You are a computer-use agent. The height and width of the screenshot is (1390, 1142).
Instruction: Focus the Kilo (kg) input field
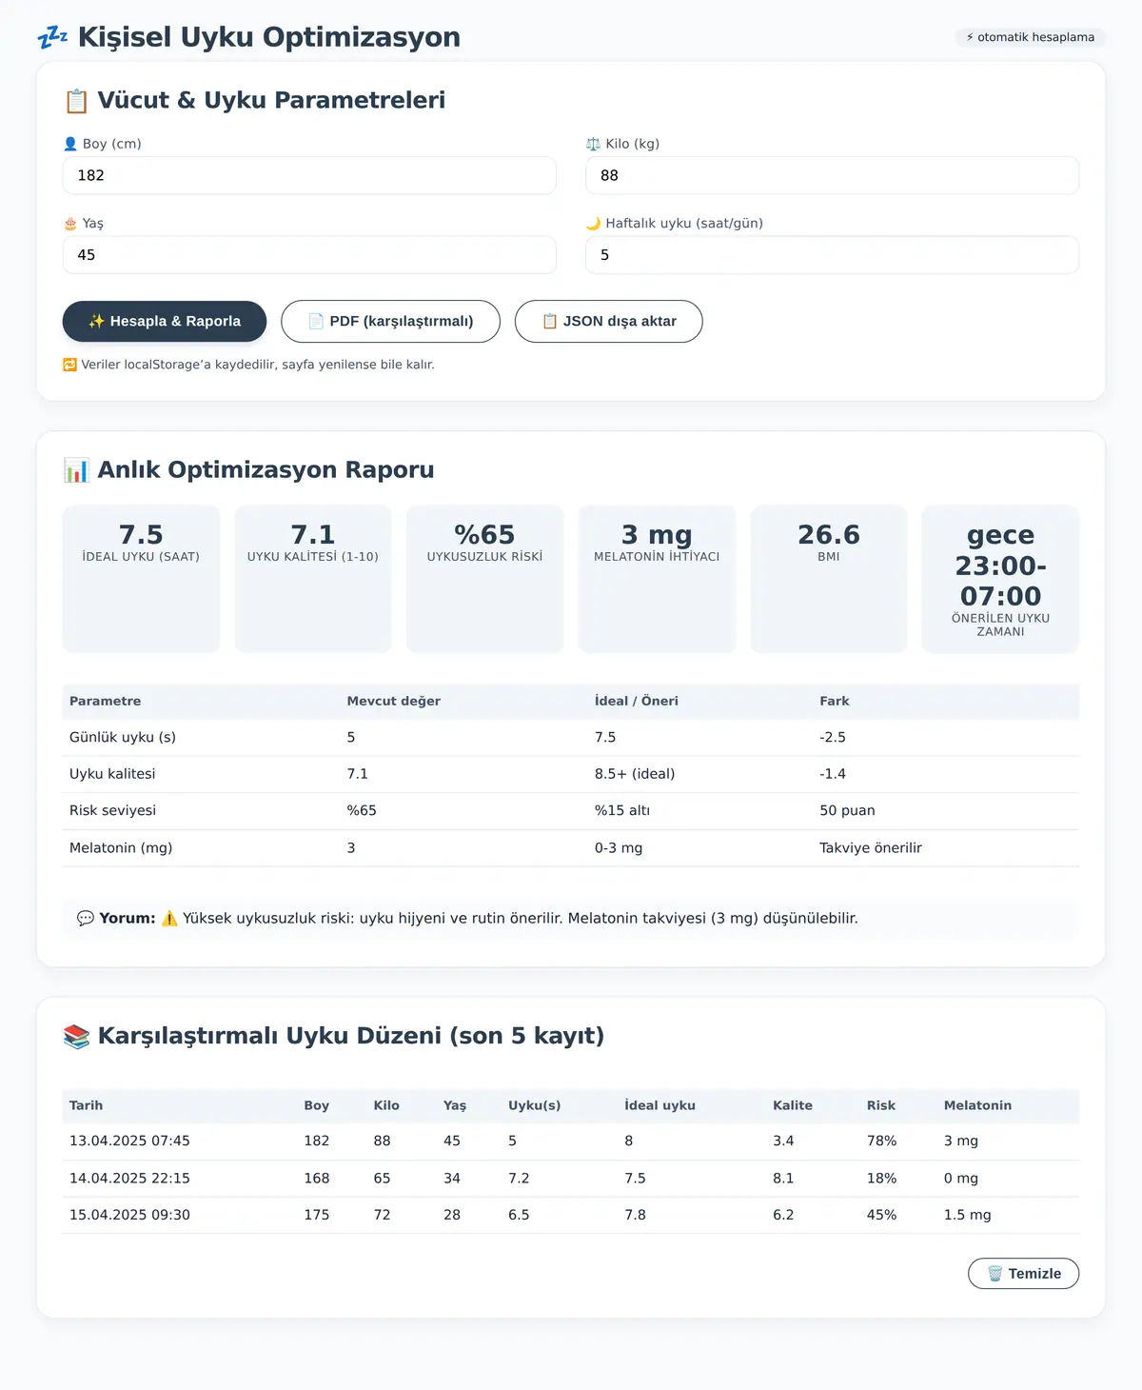tap(832, 175)
